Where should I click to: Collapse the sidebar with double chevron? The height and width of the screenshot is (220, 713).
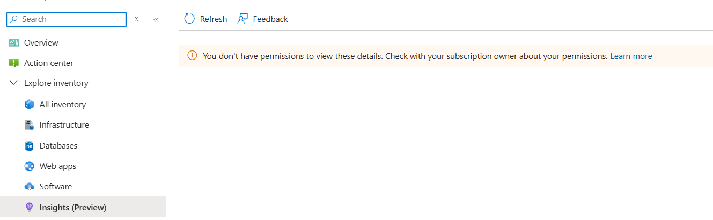click(x=156, y=20)
